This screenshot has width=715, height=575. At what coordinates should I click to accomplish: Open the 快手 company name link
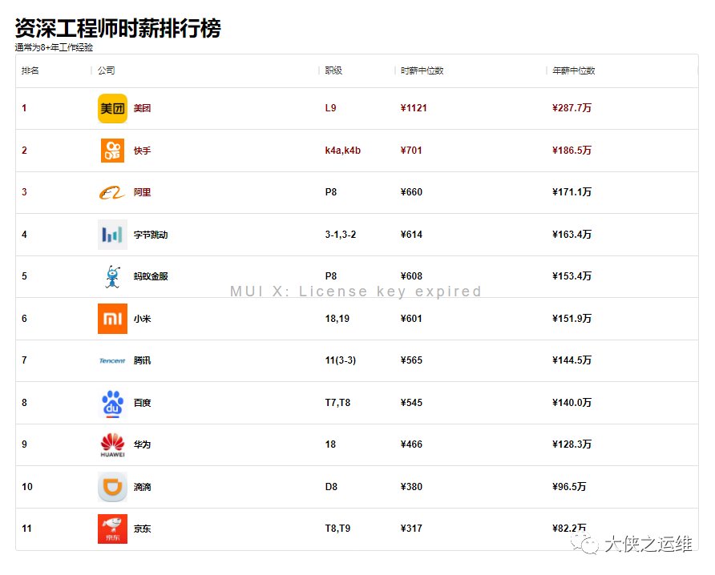point(142,151)
